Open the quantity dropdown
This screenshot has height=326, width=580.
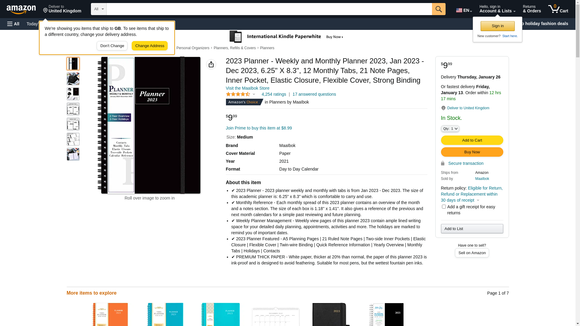click(450, 129)
